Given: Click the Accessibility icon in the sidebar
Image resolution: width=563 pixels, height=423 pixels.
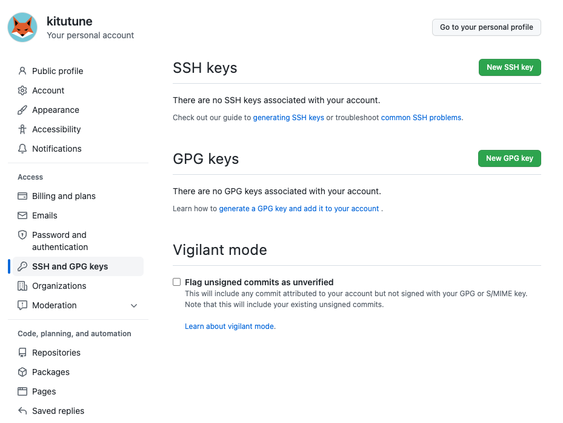Looking at the screenshot, I should (21, 129).
